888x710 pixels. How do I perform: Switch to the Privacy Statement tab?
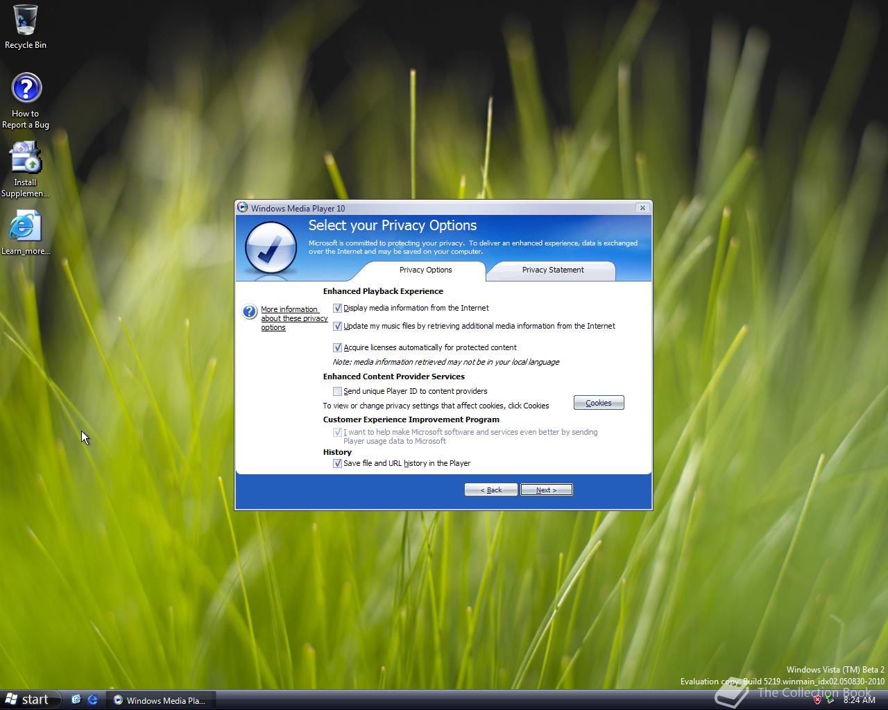(552, 270)
